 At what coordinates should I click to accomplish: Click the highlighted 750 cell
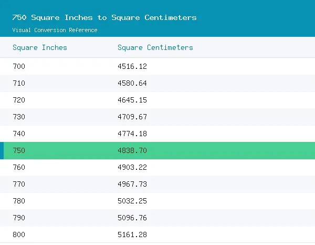click(19, 150)
